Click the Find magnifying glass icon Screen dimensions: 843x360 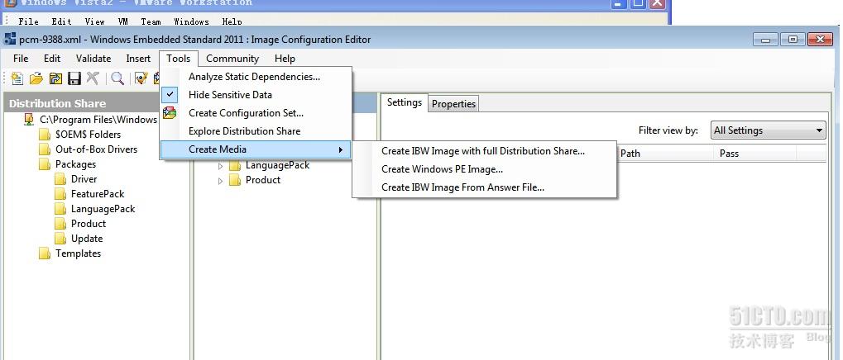click(x=117, y=78)
